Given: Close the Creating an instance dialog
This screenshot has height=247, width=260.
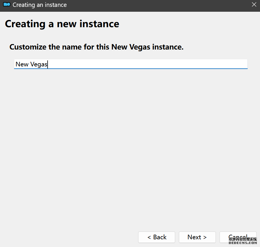Looking at the screenshot, I should pyautogui.click(x=254, y=5).
